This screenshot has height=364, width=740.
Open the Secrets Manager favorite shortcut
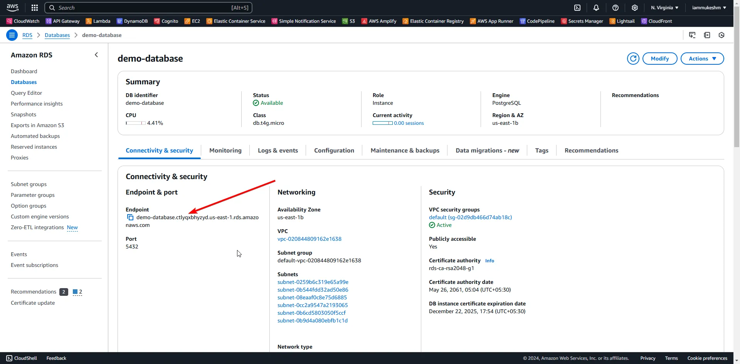point(582,21)
